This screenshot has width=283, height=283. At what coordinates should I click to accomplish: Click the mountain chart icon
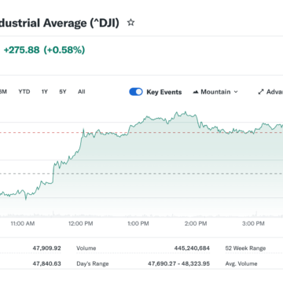click(196, 92)
